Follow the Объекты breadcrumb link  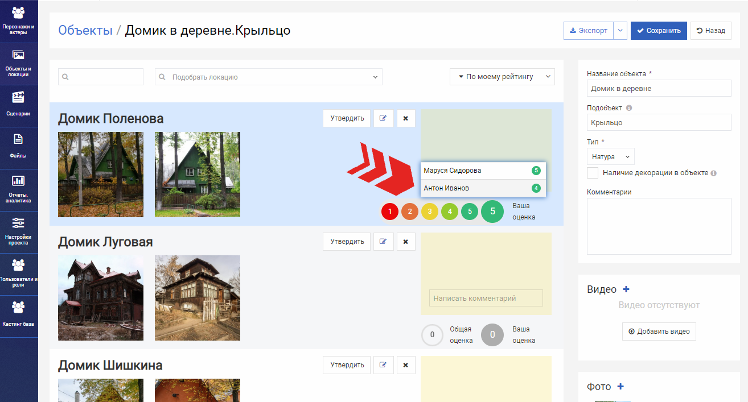click(85, 30)
